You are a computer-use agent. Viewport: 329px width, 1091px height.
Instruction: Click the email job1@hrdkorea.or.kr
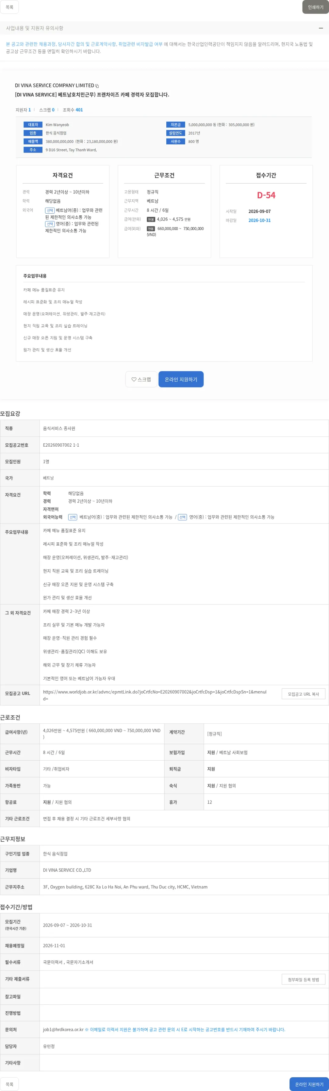click(63, 1030)
